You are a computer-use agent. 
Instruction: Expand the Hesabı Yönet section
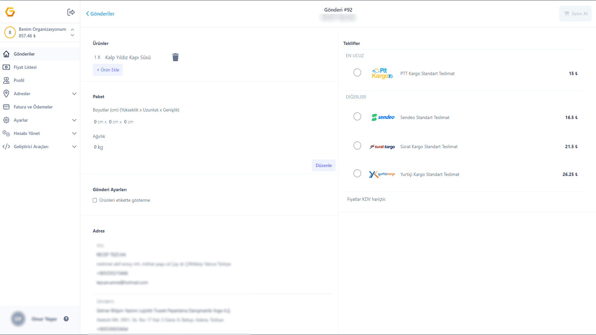(74, 133)
